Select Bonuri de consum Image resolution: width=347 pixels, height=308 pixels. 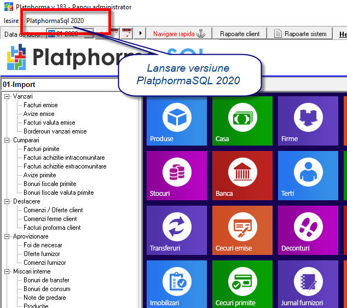pos(47,289)
